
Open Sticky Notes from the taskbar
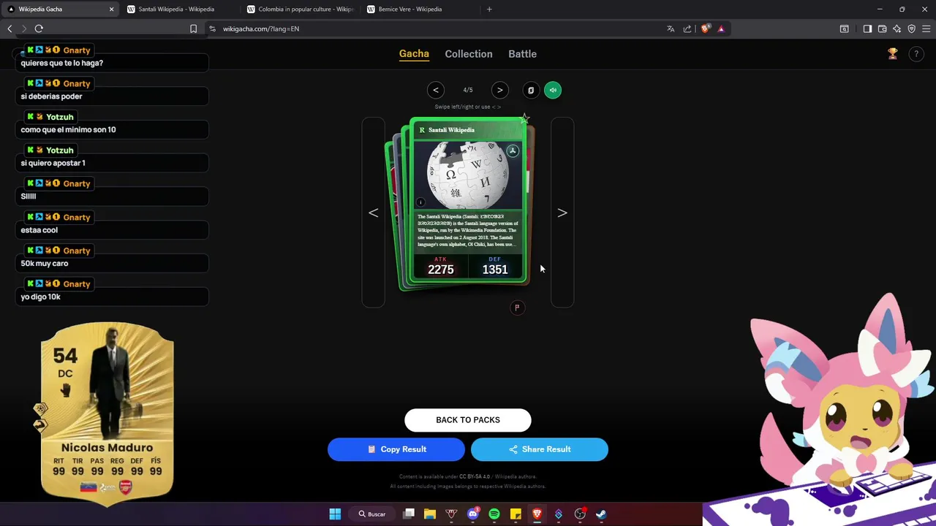(x=516, y=514)
